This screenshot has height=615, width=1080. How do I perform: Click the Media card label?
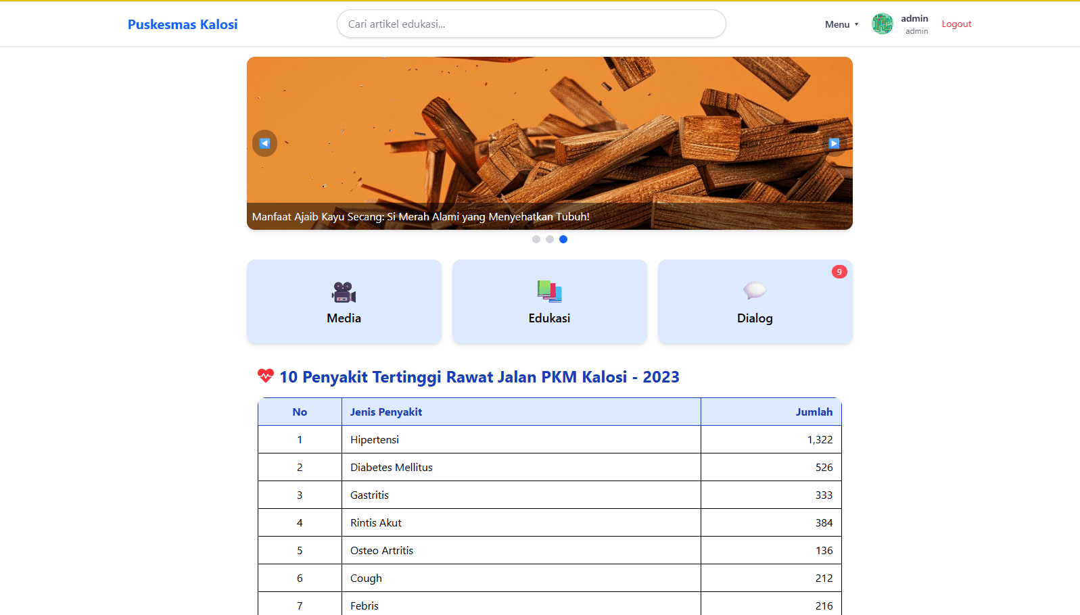click(344, 318)
